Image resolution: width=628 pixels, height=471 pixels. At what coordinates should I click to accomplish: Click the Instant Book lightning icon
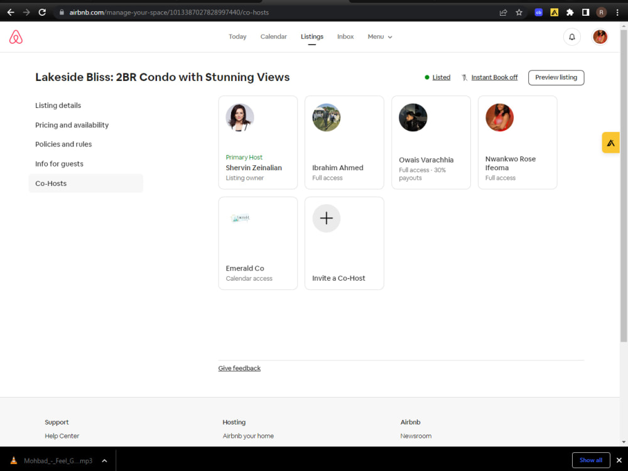464,77
